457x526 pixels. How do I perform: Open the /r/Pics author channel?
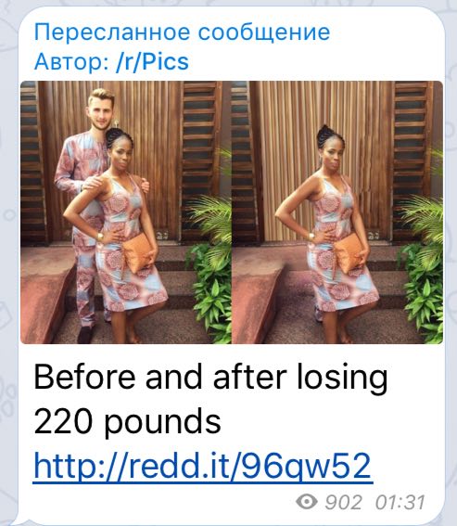click(x=153, y=62)
